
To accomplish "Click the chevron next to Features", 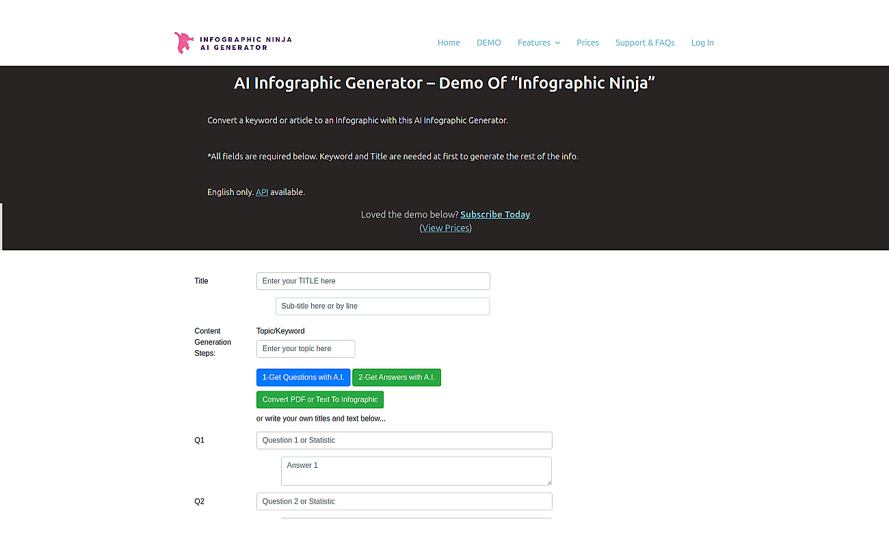I will 557,43.
